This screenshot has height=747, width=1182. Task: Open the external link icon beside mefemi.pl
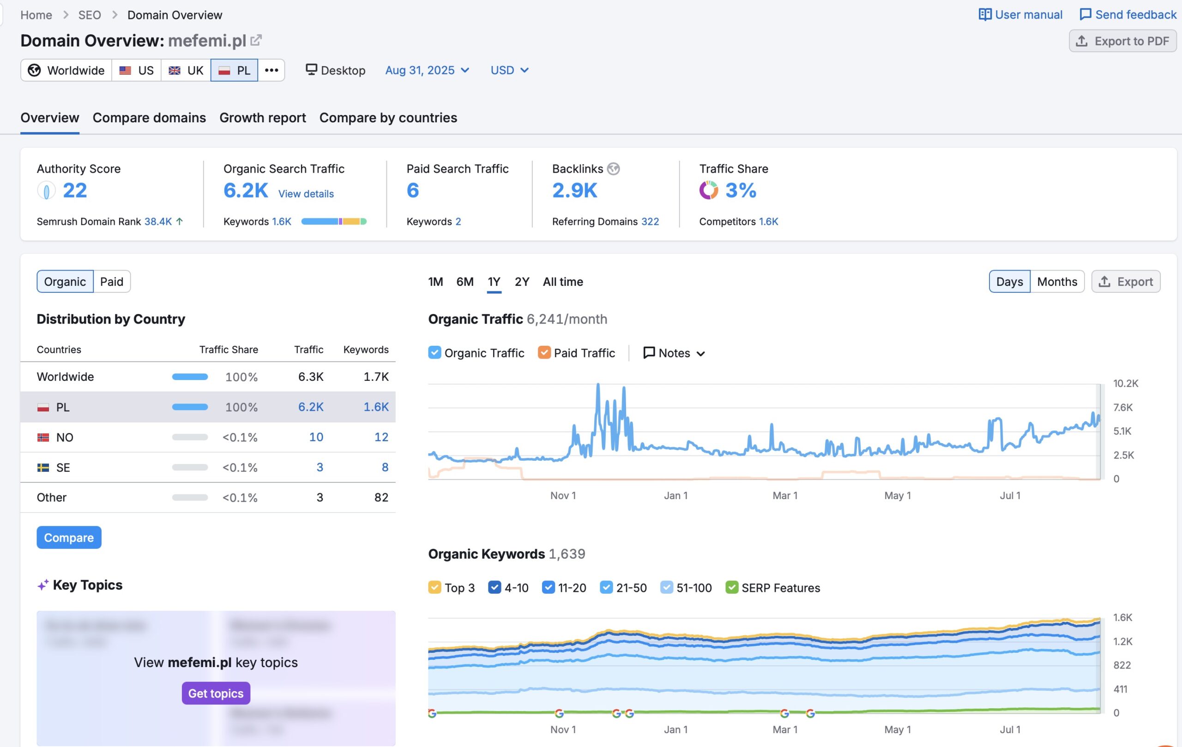(x=256, y=40)
